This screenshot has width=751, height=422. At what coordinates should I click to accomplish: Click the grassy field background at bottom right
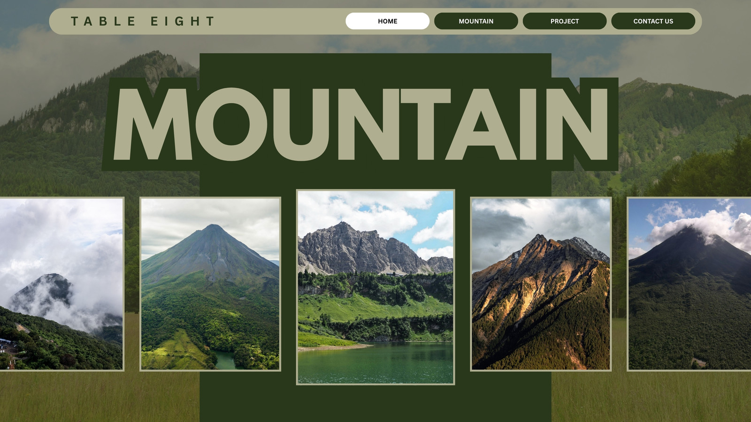[652, 396]
